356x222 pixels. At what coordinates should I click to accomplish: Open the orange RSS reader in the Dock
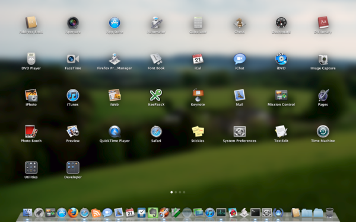click(96, 213)
